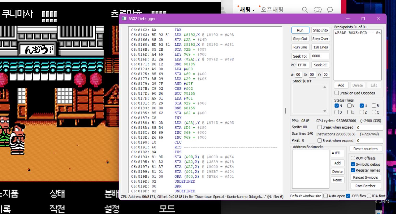Open the 채팅 dropdown arrow

point(253,10)
